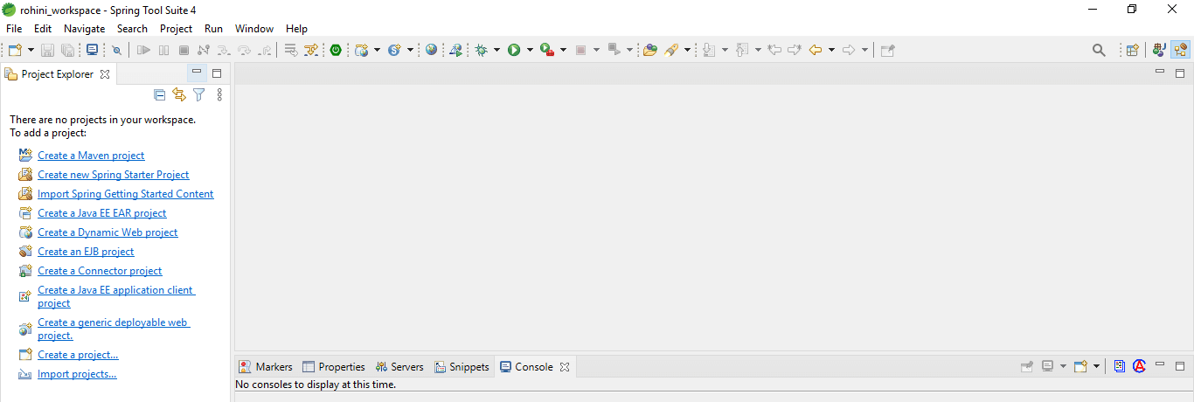1194x402 pixels.
Task: Open the Help menu
Action: [x=297, y=29]
